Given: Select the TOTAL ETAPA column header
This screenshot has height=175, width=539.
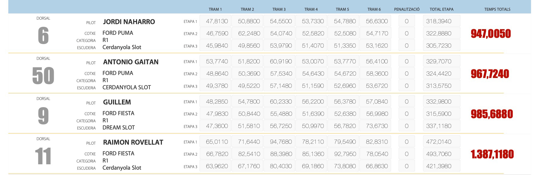Looking at the screenshot, I should click(441, 9).
